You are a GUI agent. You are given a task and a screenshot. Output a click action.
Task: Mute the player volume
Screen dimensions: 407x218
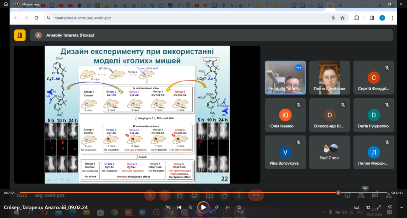click(x=368, y=207)
